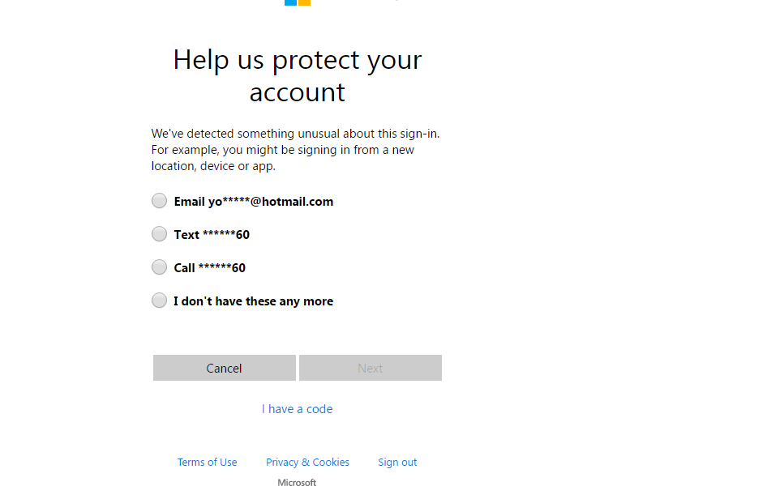
Task: Cancel the account verification
Action: click(x=224, y=368)
